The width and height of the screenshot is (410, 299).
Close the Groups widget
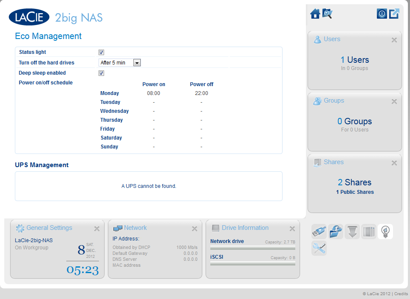pos(394,101)
